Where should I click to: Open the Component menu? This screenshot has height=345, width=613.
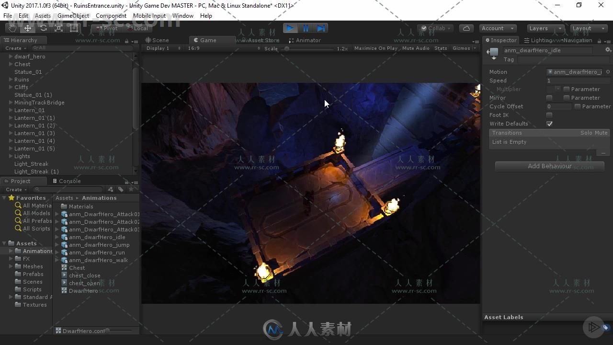click(111, 16)
